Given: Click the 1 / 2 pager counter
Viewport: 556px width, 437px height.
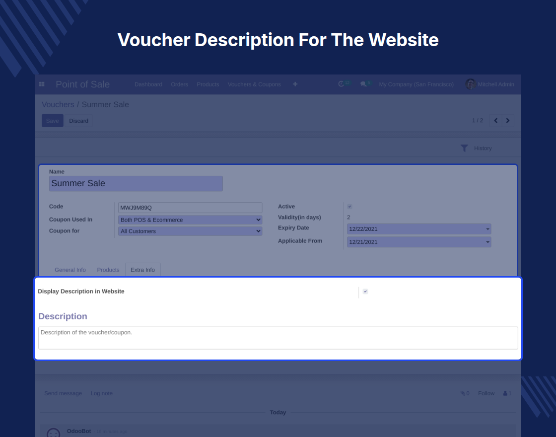Looking at the screenshot, I should (477, 121).
